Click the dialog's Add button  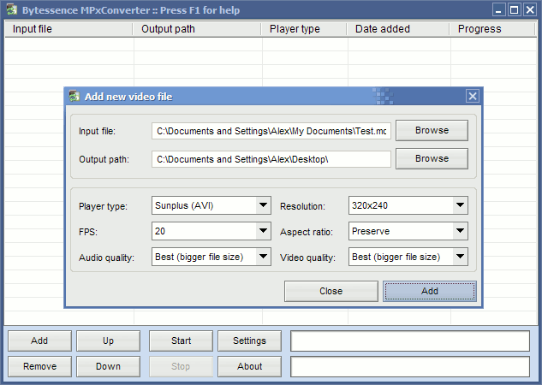click(430, 291)
